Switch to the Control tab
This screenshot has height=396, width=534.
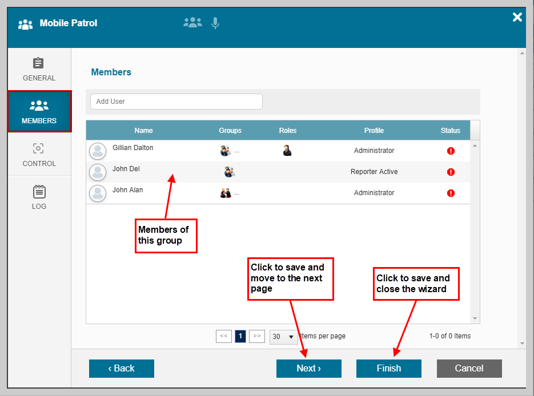click(39, 155)
